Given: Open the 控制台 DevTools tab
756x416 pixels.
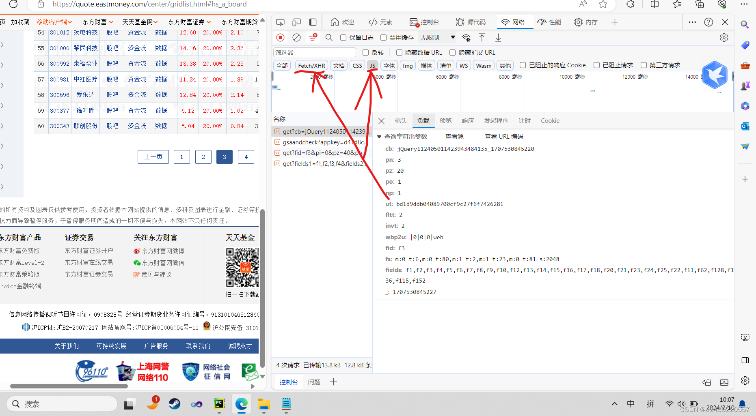Looking at the screenshot, I should (x=425, y=22).
